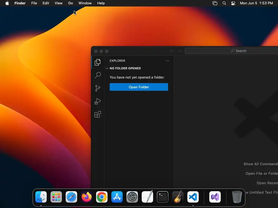Select the 'You have not yet opened a folder.' text
Image resolution: width=278 pixels, height=208 pixels.
pos(137,77)
